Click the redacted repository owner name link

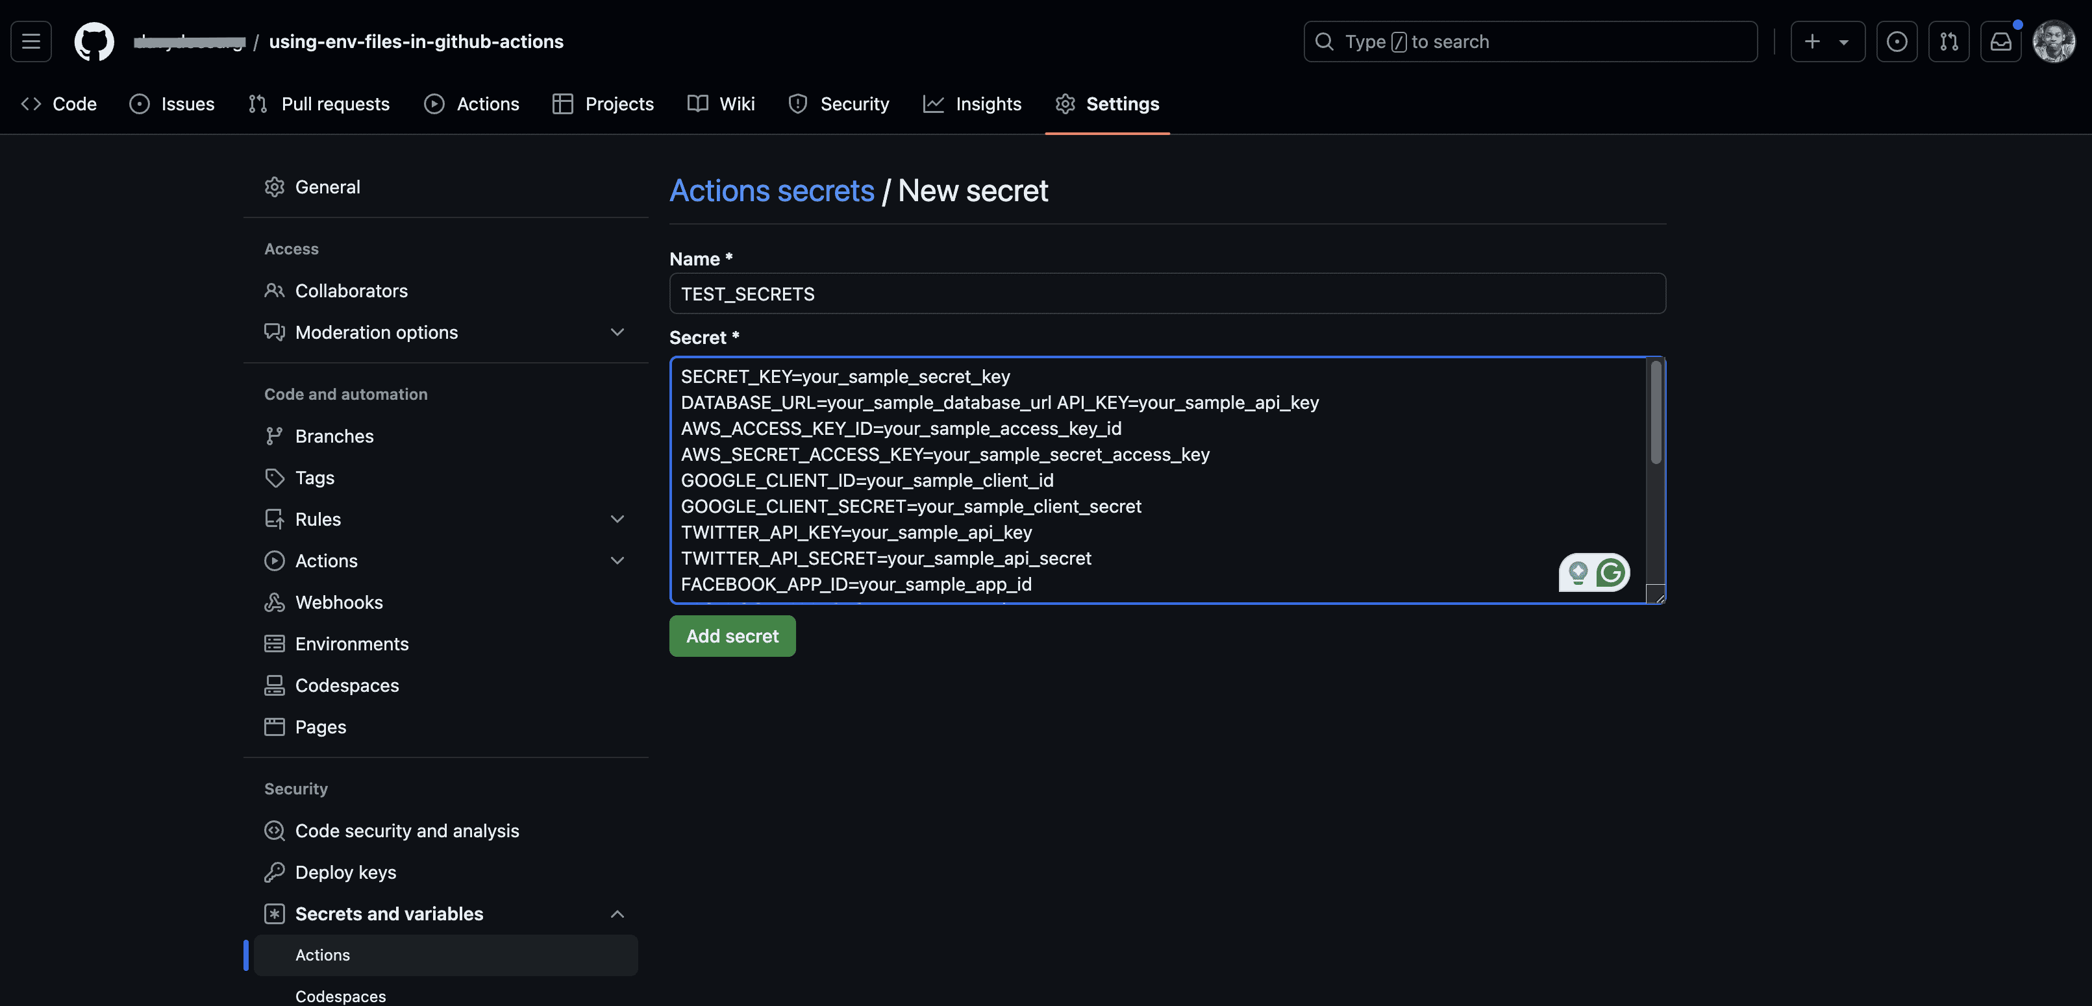point(189,42)
